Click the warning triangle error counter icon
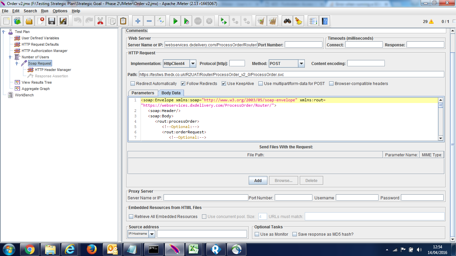 point(431,21)
